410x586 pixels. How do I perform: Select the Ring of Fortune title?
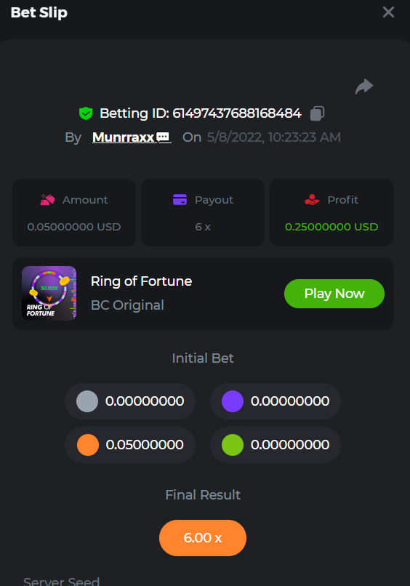pos(141,281)
